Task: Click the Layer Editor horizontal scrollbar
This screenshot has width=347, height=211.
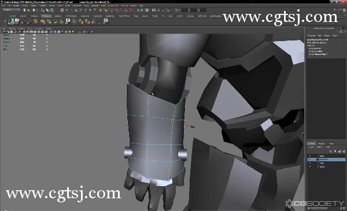Action: pyautogui.click(x=319, y=208)
